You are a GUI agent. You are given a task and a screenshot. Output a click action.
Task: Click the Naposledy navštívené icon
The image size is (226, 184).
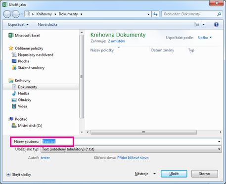click(14, 54)
